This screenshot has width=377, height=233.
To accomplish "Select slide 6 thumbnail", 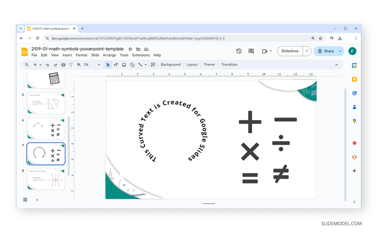I will pos(46,129).
